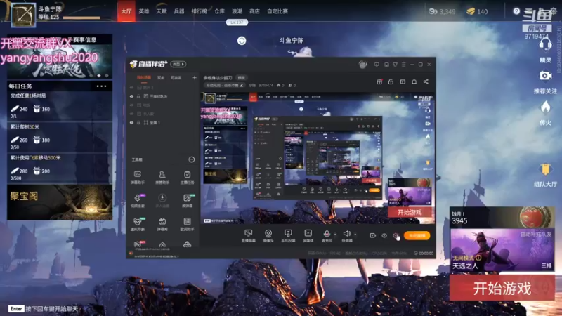This screenshot has width=562, height=316.
Task: Click the help question mark in game header
Action: [516, 11]
